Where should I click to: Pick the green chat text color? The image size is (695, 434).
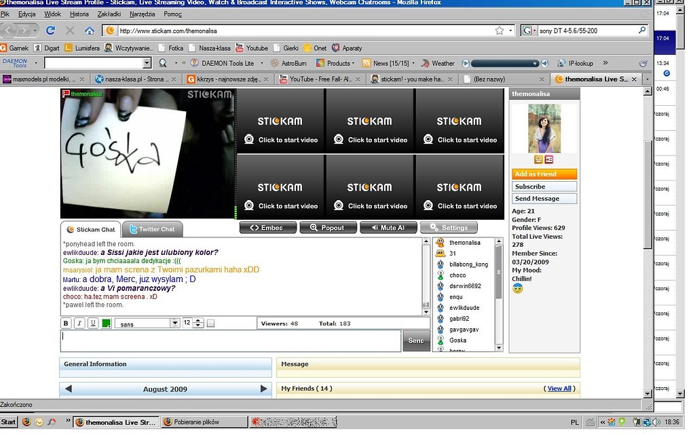pyautogui.click(x=107, y=323)
